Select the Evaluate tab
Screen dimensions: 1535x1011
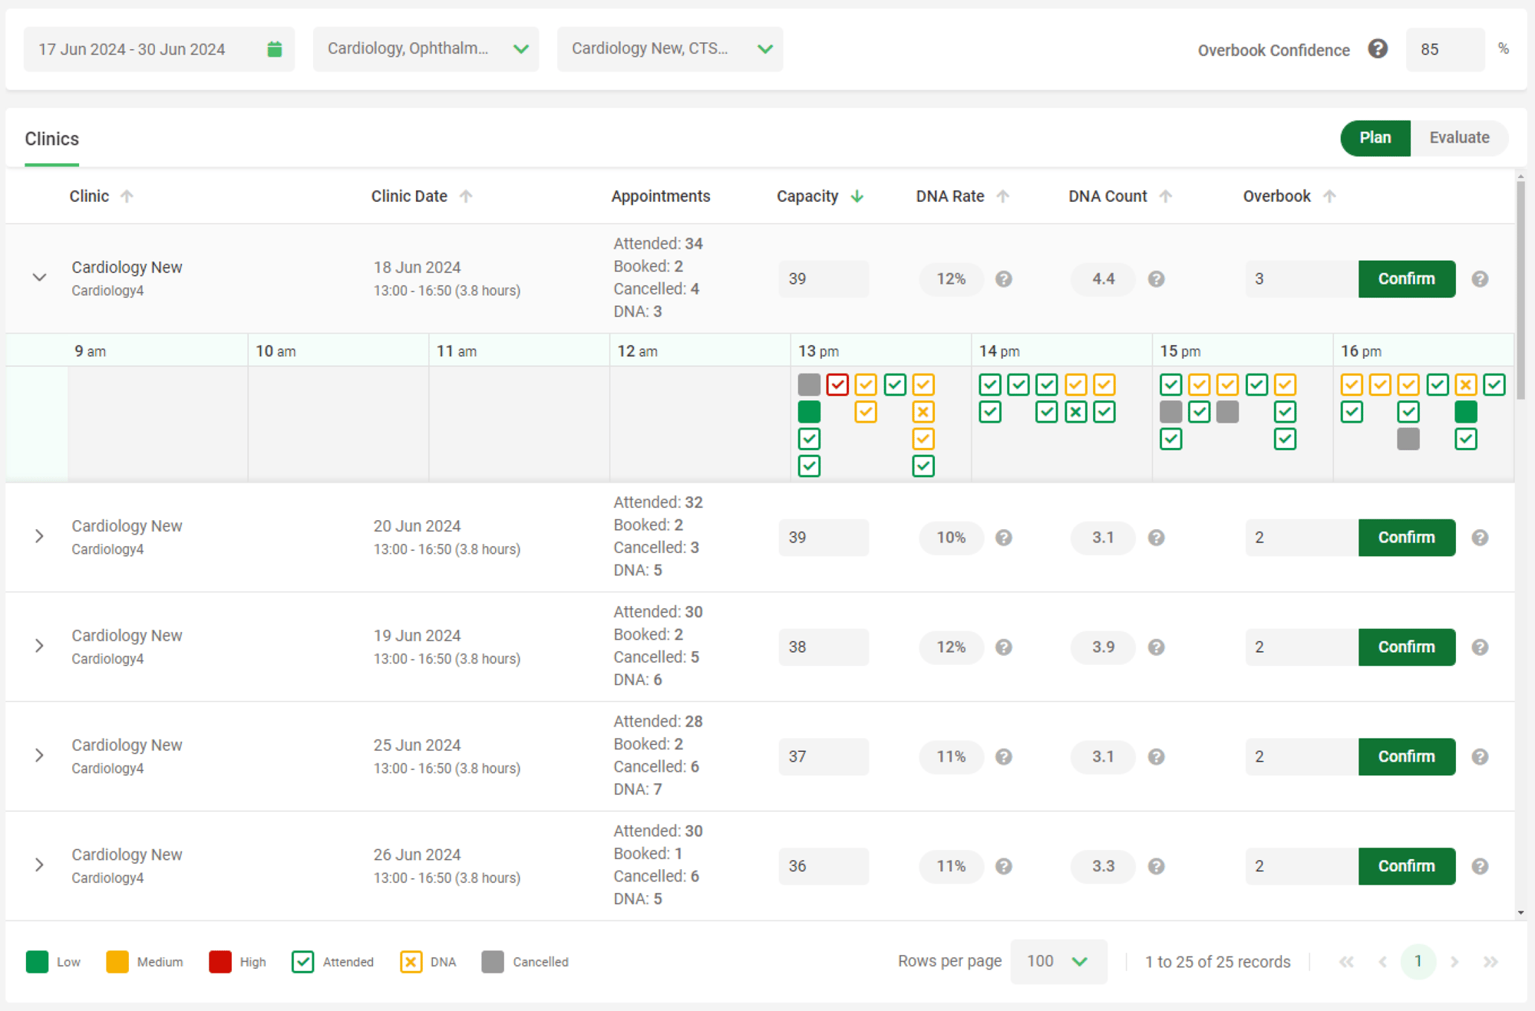tap(1461, 137)
